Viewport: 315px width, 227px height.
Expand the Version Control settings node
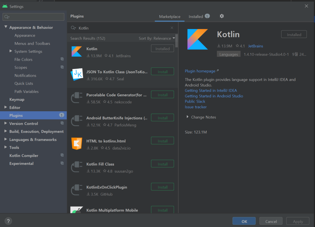pos(6,123)
